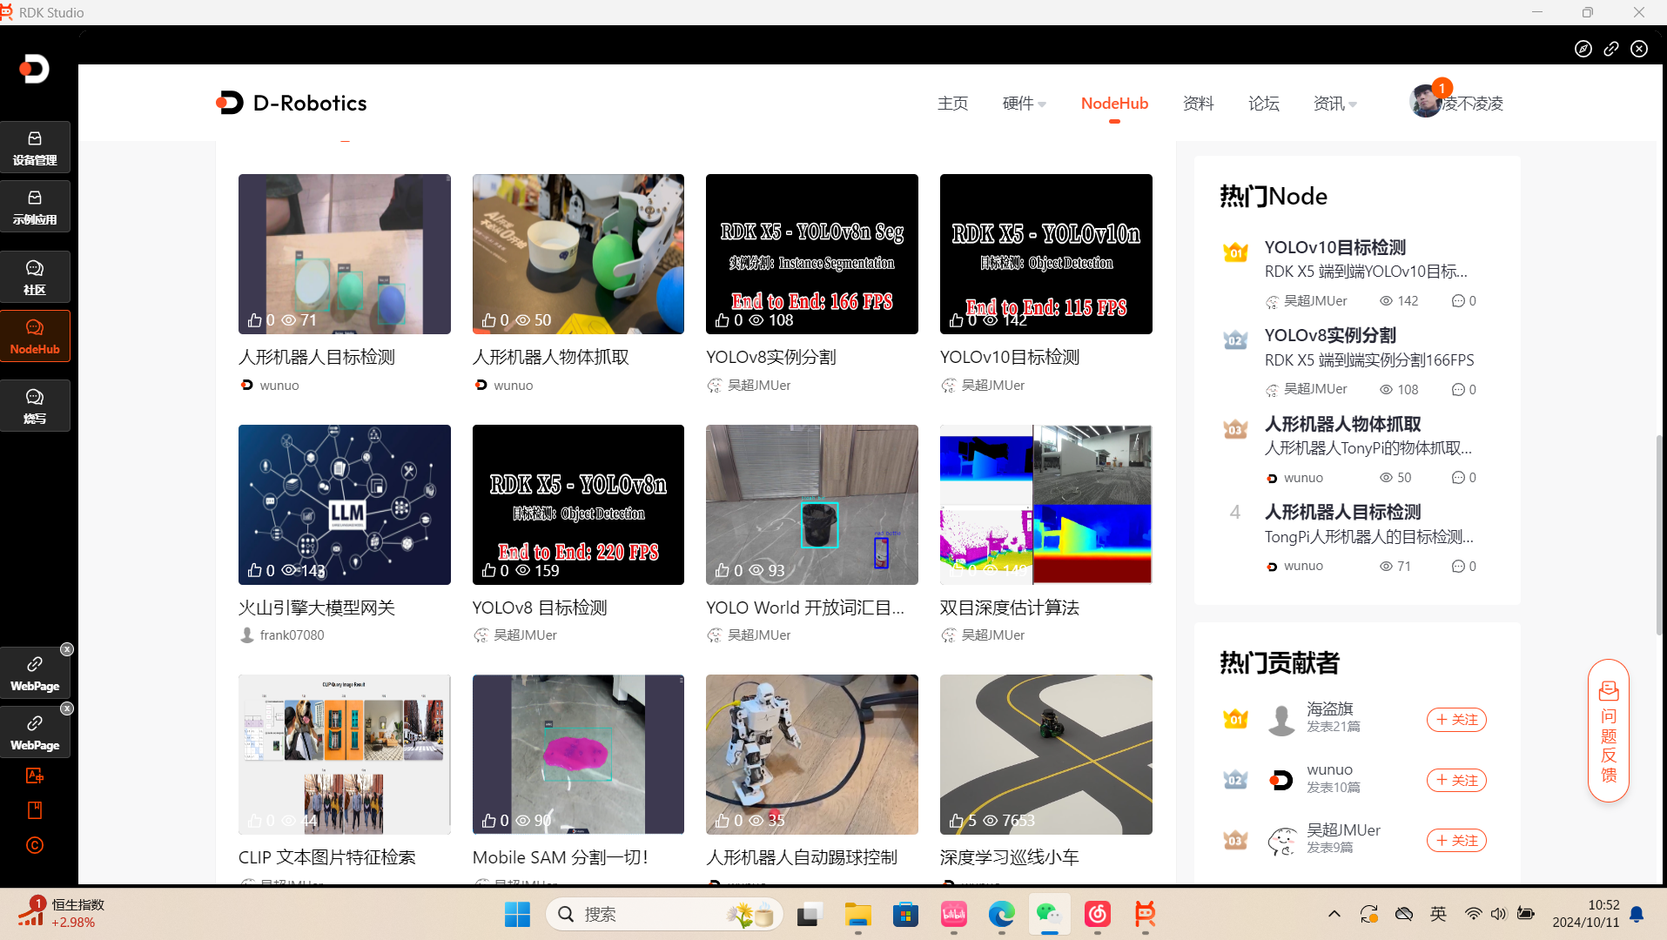This screenshot has height=940, width=1667.
Task: Click the like thumb icon on 人形机器人目标检测 card
Action: (x=254, y=320)
